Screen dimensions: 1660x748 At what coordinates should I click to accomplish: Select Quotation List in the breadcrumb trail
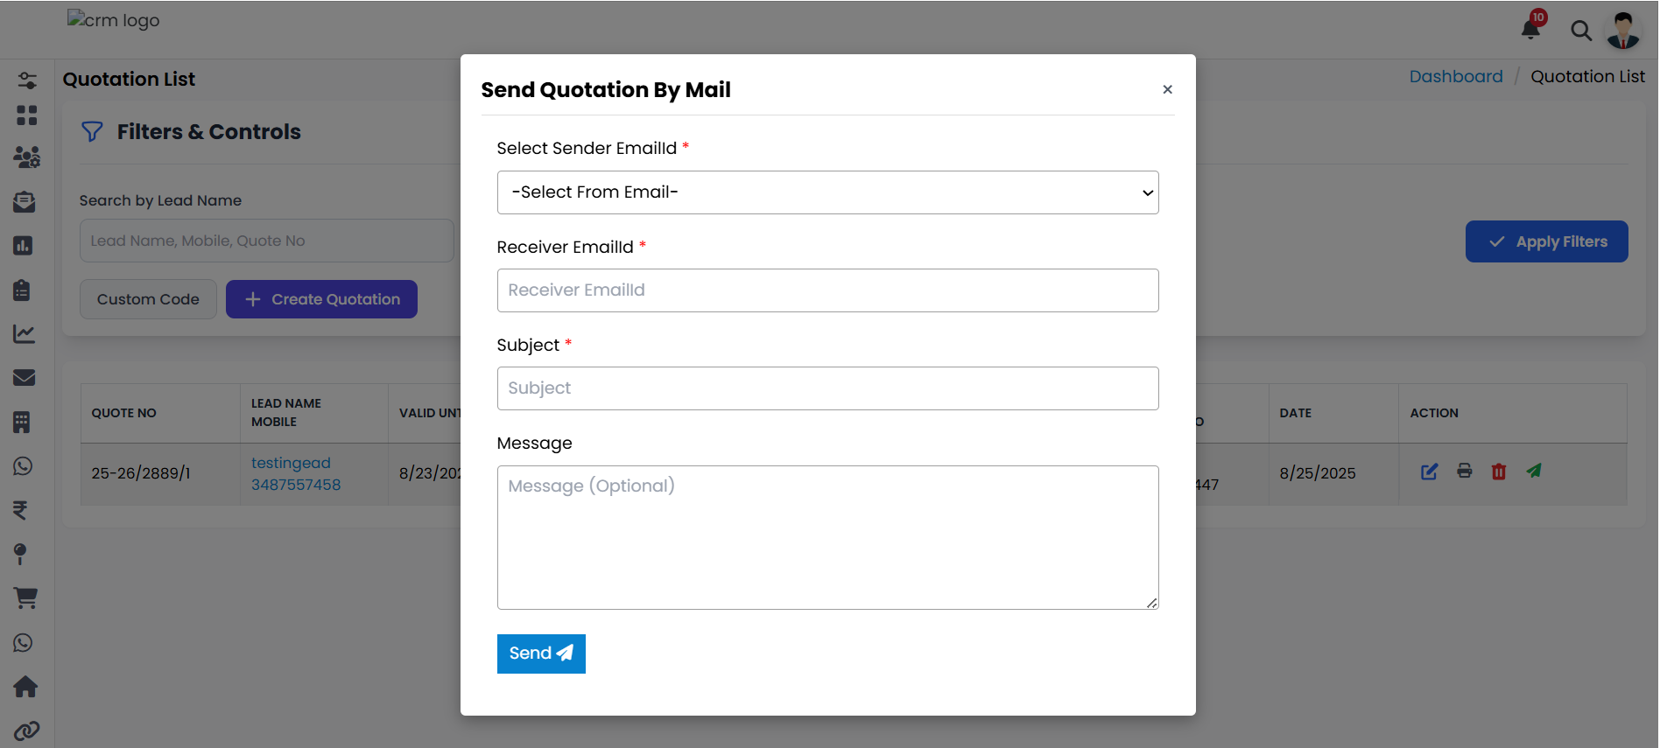tap(1587, 76)
